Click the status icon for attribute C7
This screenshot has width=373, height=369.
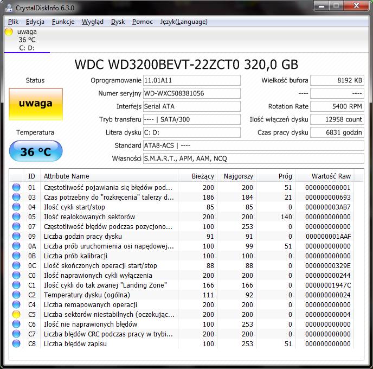(16, 334)
